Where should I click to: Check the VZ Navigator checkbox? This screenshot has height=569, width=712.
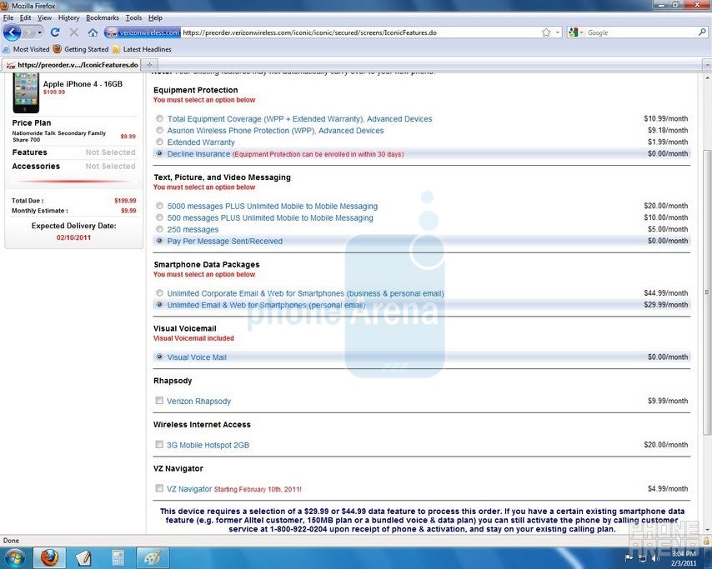point(159,488)
